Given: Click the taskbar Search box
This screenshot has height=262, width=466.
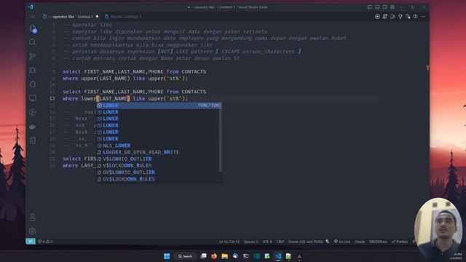Looking at the screenshot, I should coord(185,256).
